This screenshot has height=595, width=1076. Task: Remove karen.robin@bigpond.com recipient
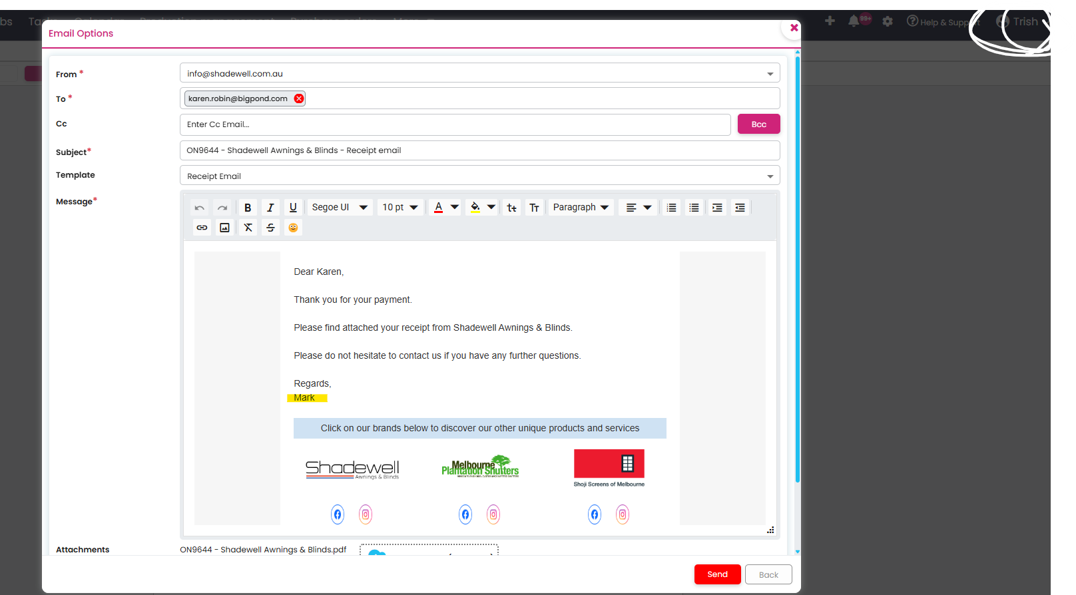point(299,99)
